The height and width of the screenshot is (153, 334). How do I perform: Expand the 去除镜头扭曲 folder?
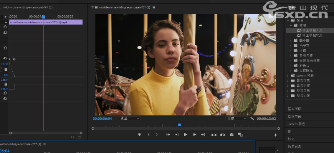coord(290,60)
